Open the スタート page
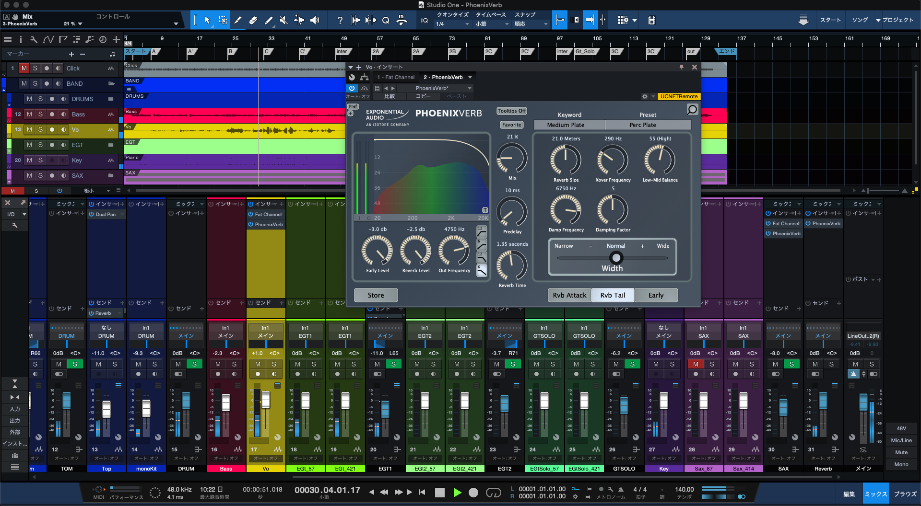This screenshot has height=506, width=921. point(830,20)
